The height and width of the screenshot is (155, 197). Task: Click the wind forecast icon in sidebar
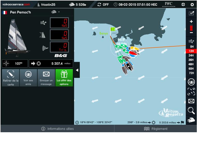(x=191, y=41)
